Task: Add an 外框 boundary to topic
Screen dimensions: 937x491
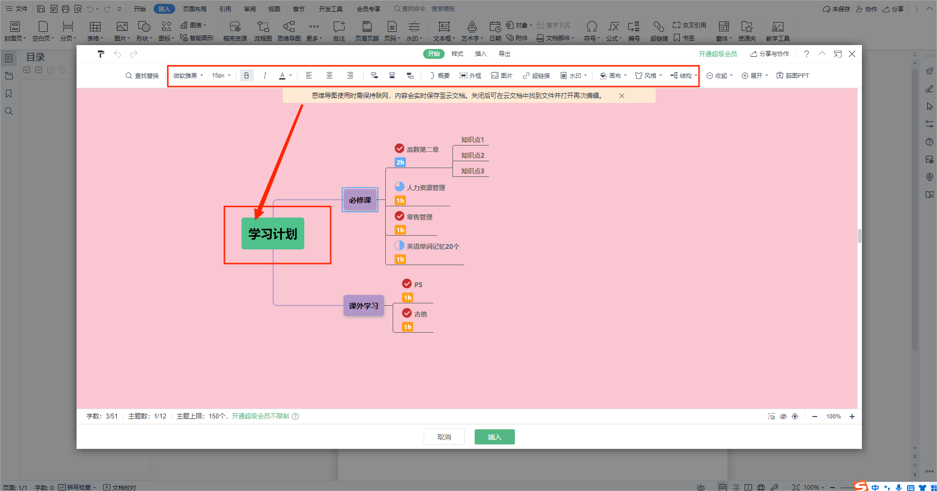Action: [x=470, y=75]
